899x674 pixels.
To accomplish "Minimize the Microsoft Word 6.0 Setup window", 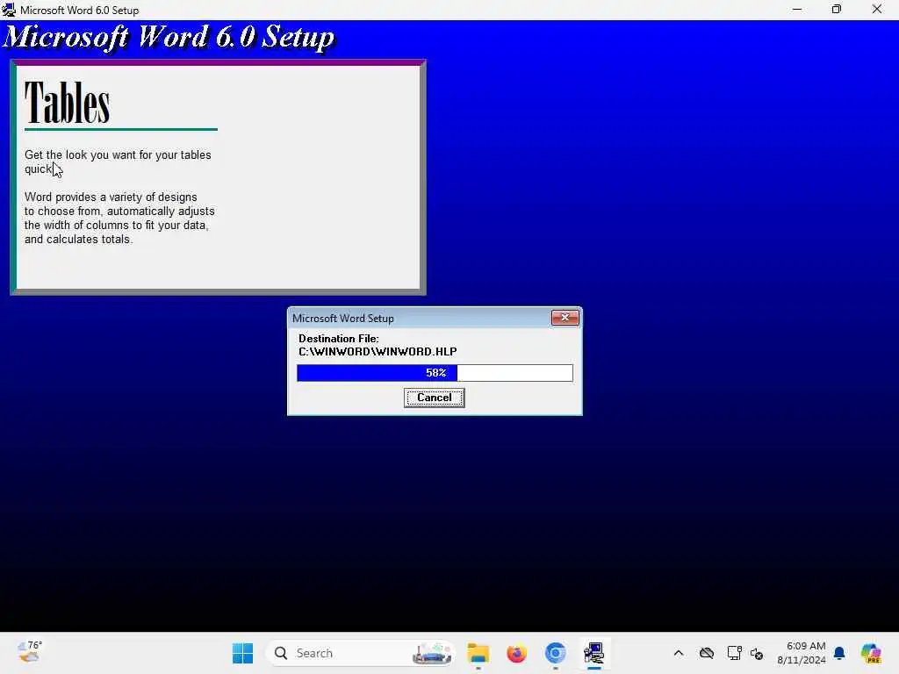I will click(797, 10).
